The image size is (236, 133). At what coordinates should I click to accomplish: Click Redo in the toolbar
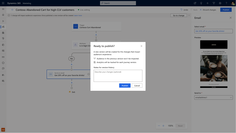194,10
